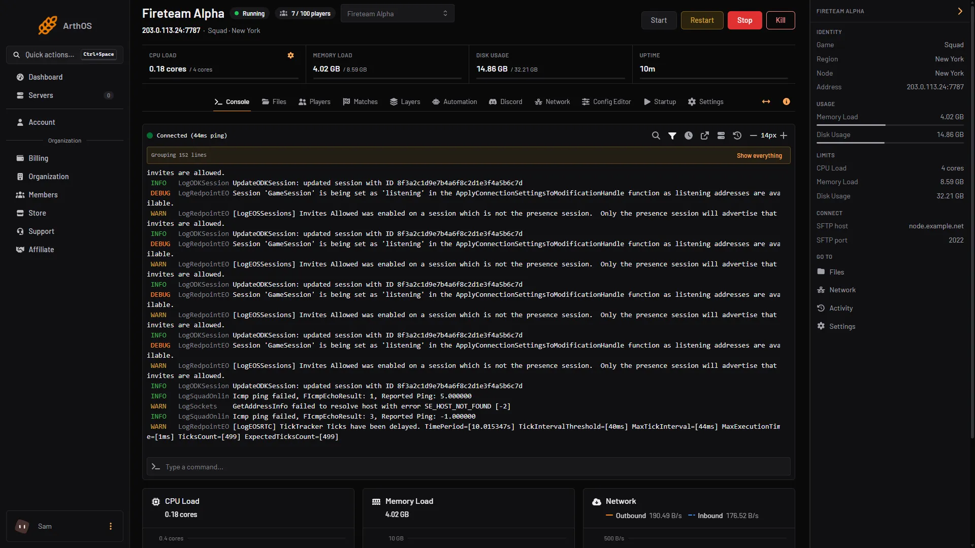Increase console font size with plus
This screenshot has width=975, height=548.
point(784,135)
